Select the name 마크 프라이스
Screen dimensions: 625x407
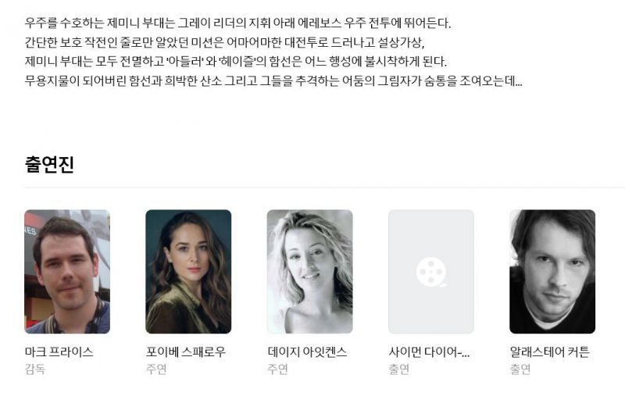pyautogui.click(x=59, y=352)
